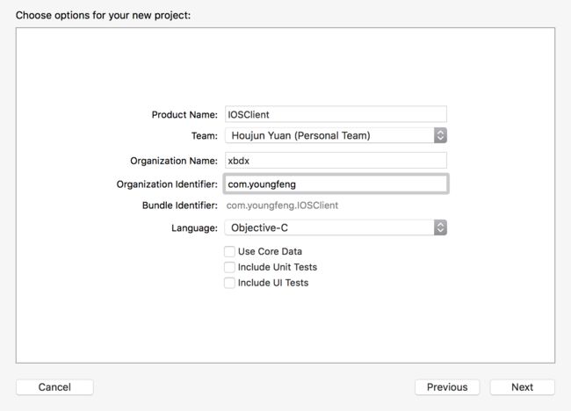
Task: Open the Language dropdown set to Objective-C
Action: [336, 227]
